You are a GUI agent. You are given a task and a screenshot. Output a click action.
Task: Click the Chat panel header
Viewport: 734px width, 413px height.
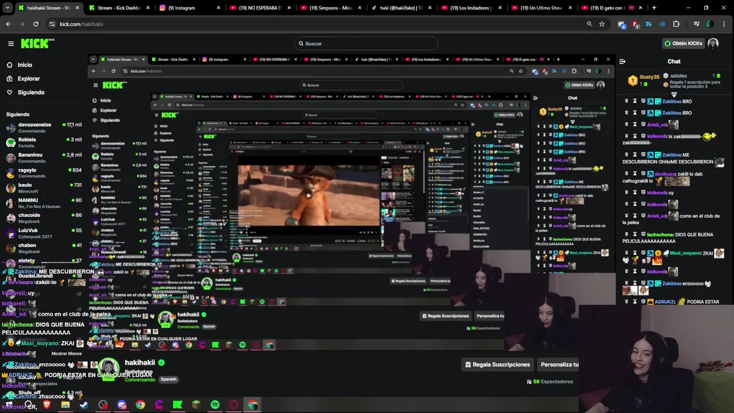pyautogui.click(x=674, y=61)
